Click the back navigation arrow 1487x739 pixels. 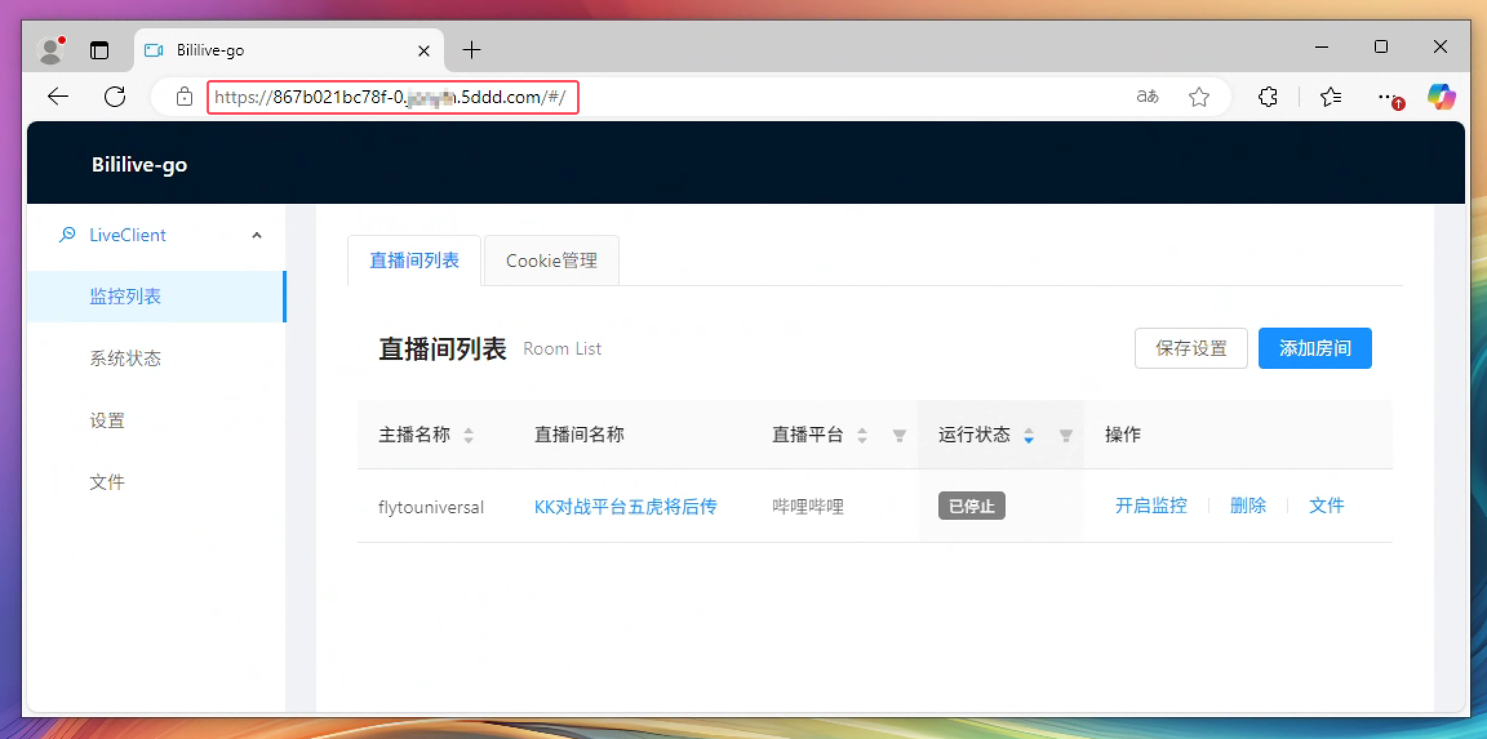point(57,96)
